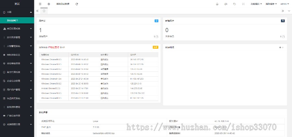Open the 清除缓存 dropdown
This screenshot has width=292, height=137.
[271, 4]
